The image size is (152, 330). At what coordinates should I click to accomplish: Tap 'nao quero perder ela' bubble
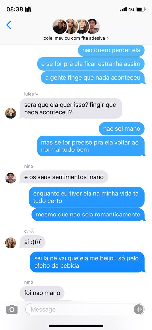111,50
